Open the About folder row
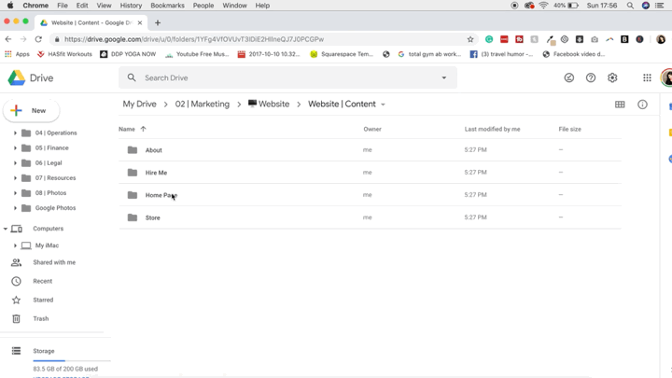672x378 pixels. click(370, 149)
